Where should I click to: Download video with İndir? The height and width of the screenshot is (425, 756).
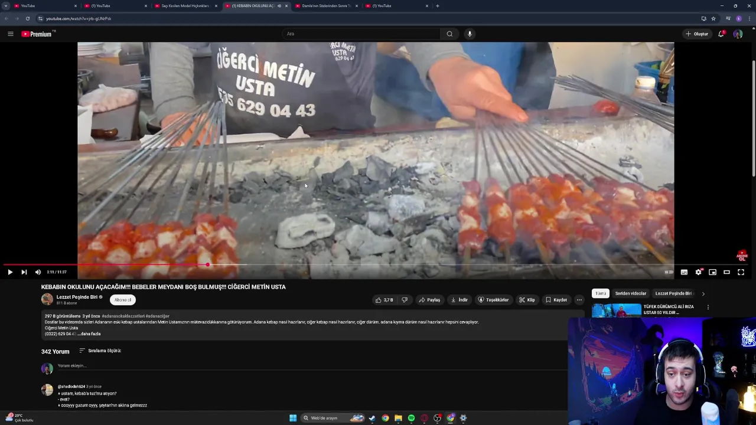pos(459,300)
